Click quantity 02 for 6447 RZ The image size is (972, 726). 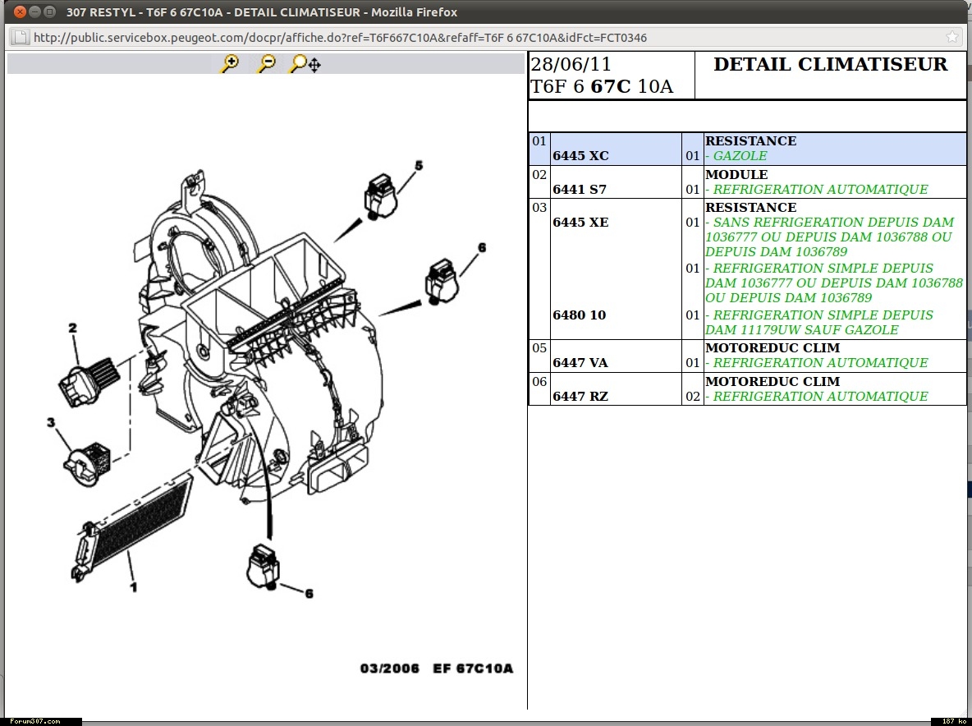click(x=692, y=396)
